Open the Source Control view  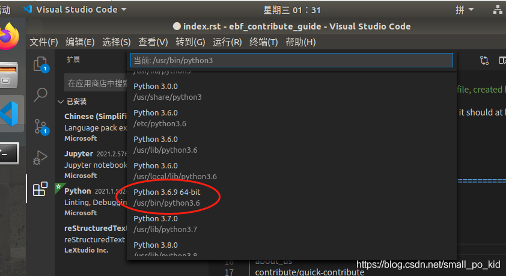click(x=41, y=126)
